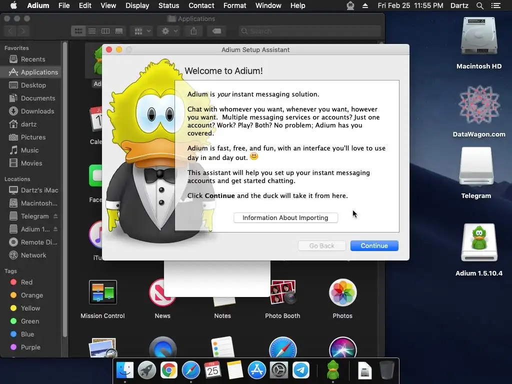Open App Store from the Dock
512x384 pixels.
256,370
